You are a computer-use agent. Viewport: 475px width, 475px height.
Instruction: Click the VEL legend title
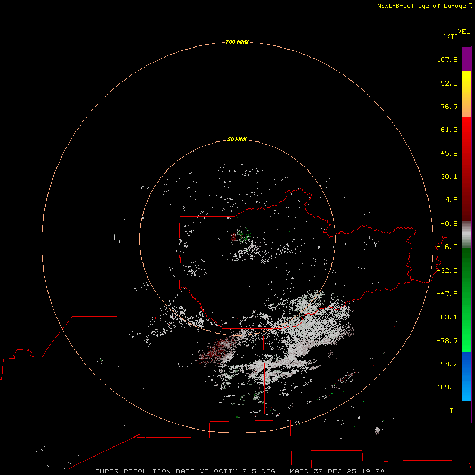(x=463, y=32)
